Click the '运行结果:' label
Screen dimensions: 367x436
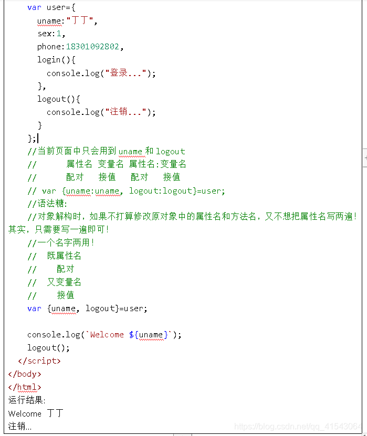click(x=27, y=400)
